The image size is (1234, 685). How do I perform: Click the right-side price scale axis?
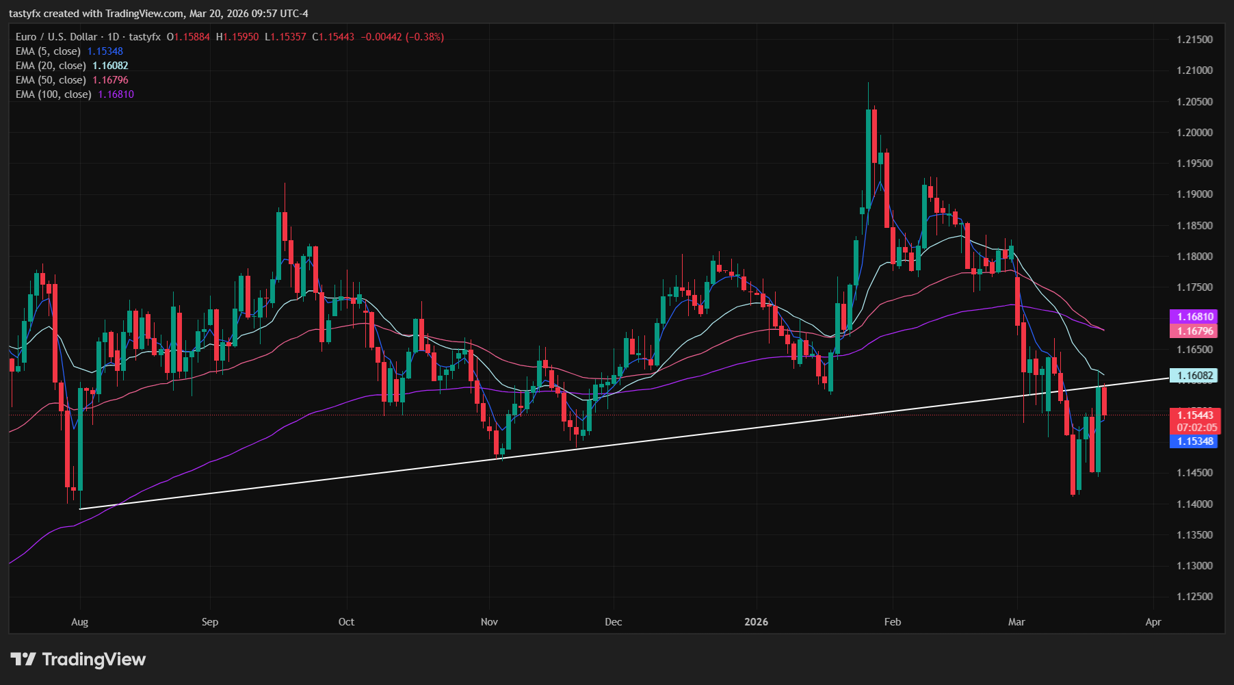click(1194, 205)
